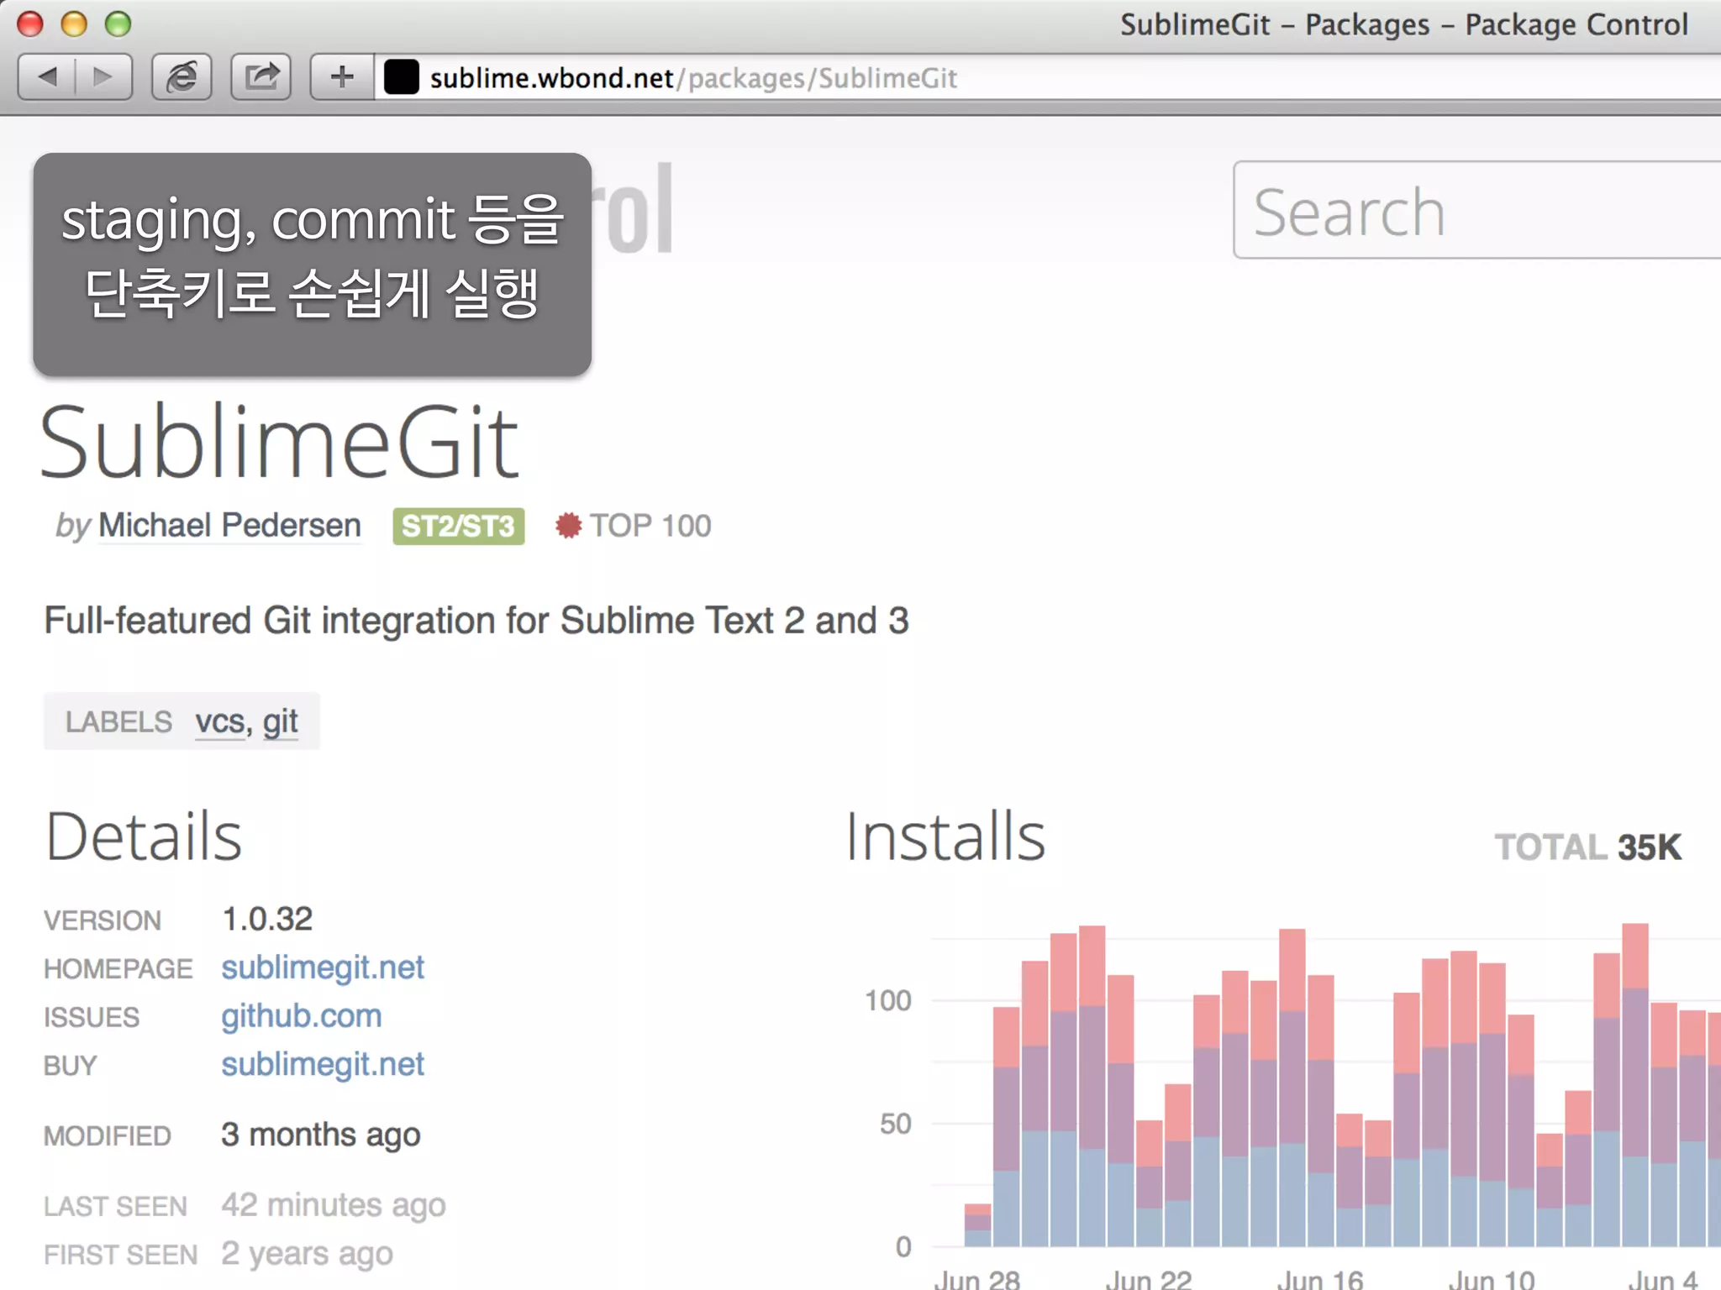The height and width of the screenshot is (1290, 1721).
Task: Click the FIRST SEEN field label in Details
Action: click(121, 1255)
